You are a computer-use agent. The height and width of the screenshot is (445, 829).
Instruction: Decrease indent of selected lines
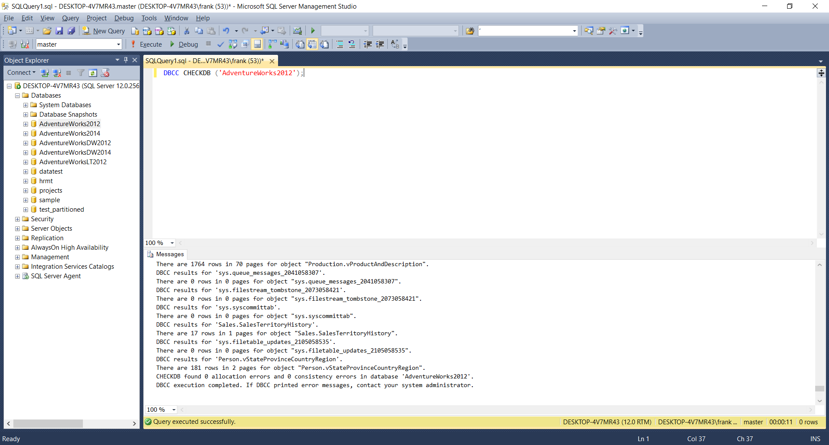pyautogui.click(x=368, y=44)
